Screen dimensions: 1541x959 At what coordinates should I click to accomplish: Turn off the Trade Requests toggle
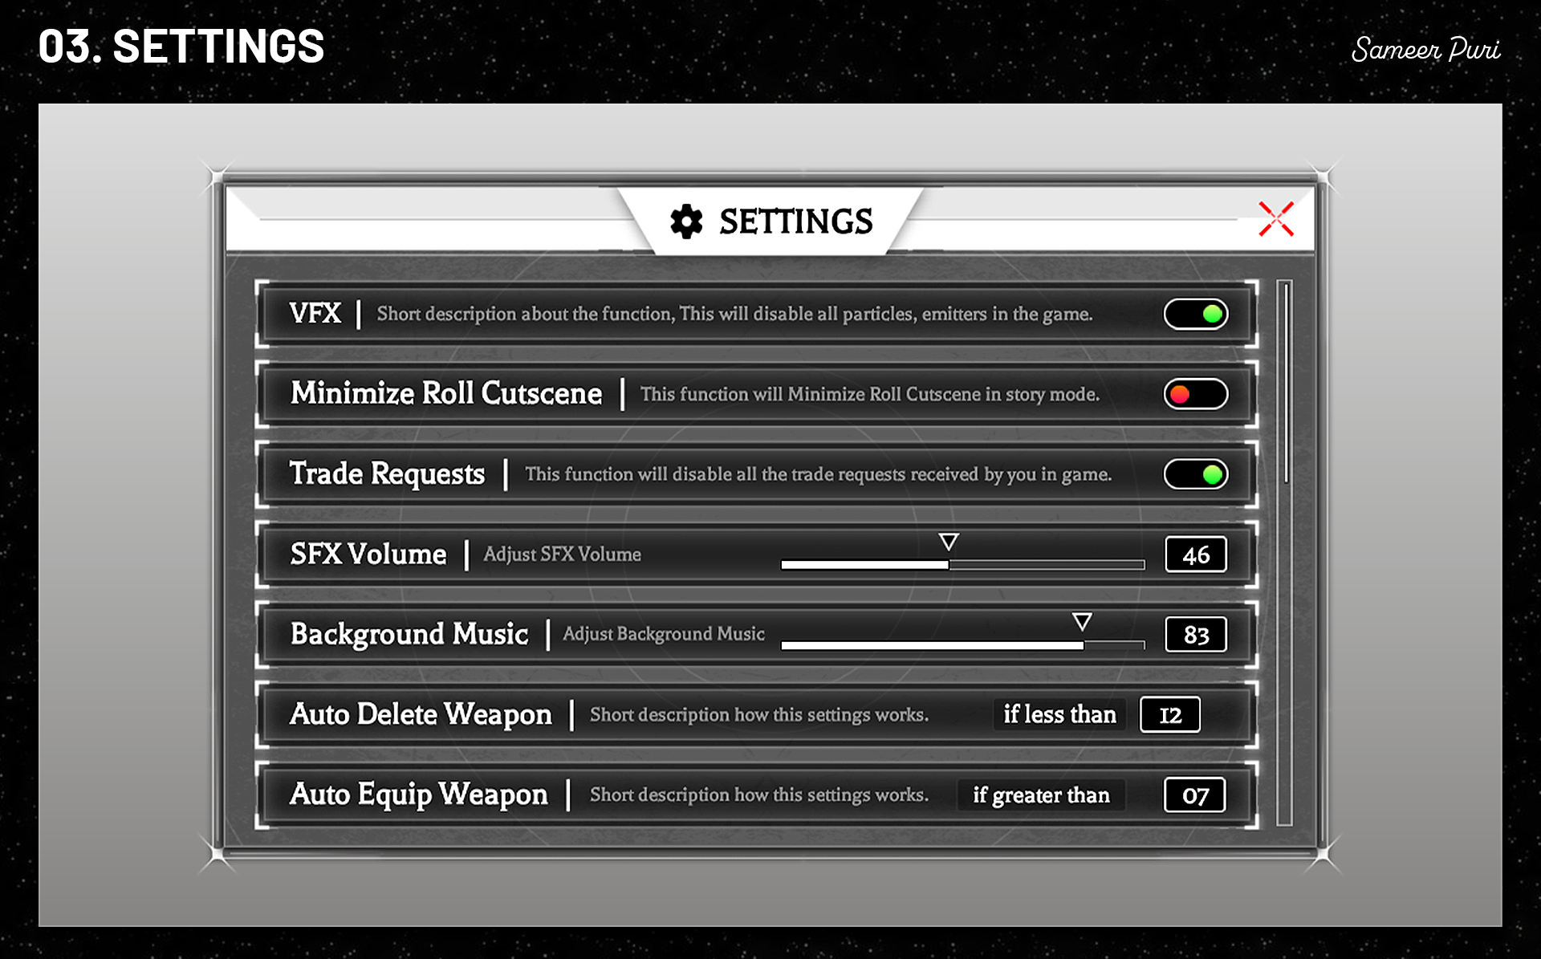point(1195,474)
